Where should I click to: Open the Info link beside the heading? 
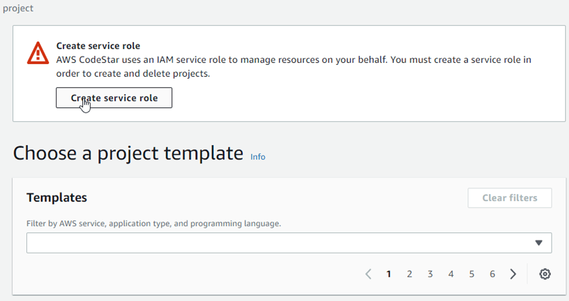pos(257,157)
